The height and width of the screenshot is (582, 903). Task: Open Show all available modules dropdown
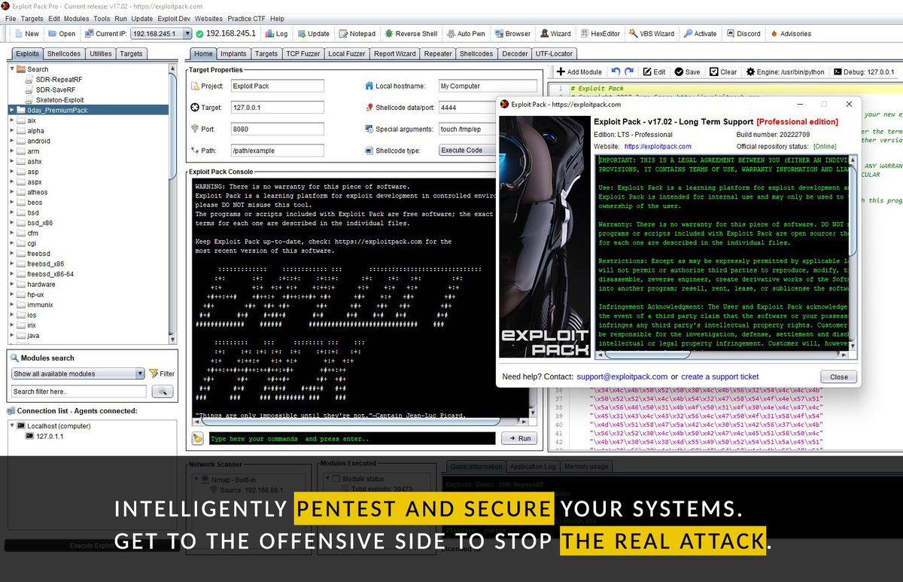click(x=78, y=373)
